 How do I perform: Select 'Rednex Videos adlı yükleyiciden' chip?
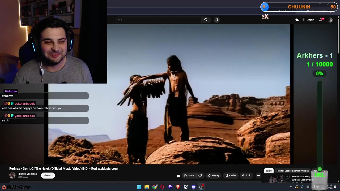(293, 171)
